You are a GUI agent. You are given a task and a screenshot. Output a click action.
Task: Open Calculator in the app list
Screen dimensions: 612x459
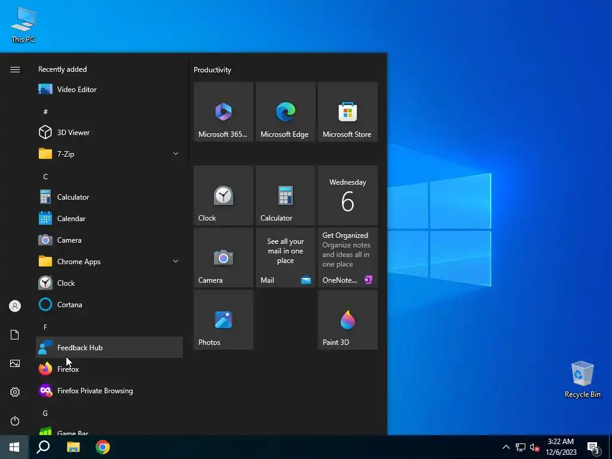tap(109, 197)
